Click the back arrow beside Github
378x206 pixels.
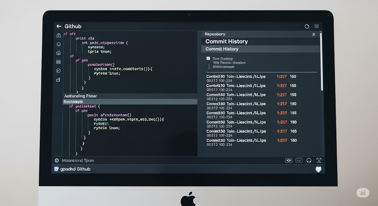coord(59,26)
